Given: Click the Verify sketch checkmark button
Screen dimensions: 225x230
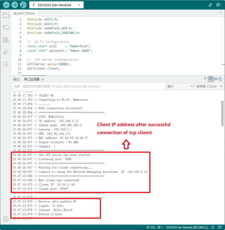Looking at the screenshot, I should (x=6, y=5).
